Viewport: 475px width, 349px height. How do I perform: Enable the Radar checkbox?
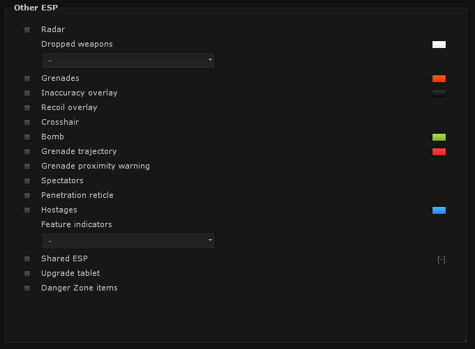(x=27, y=30)
